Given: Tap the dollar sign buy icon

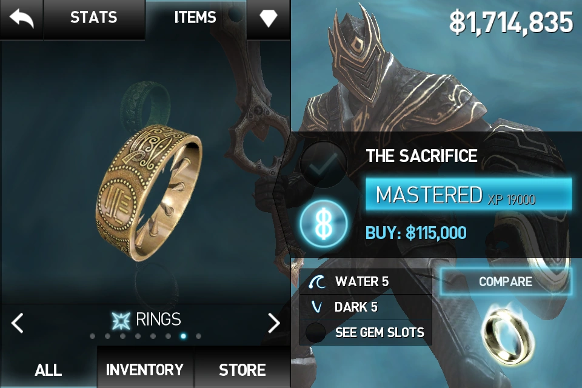Looking at the screenshot, I should (324, 224).
